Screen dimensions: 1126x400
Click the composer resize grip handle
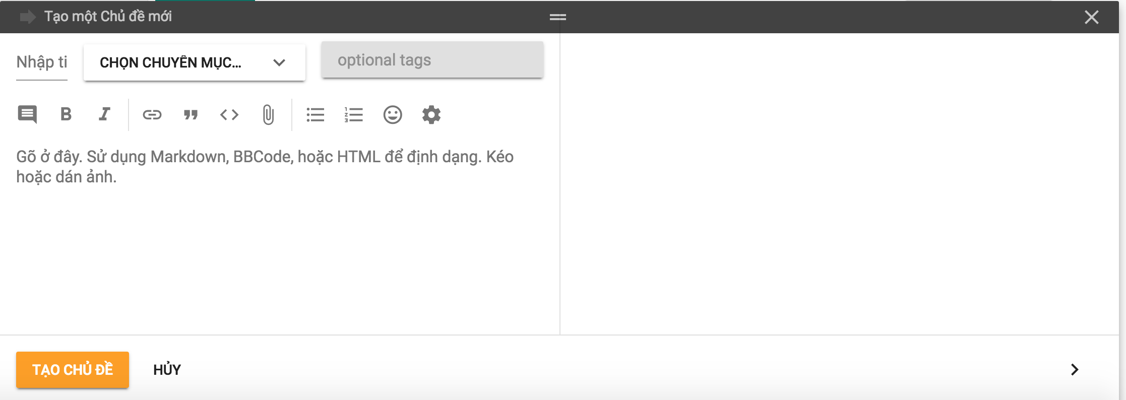click(558, 17)
